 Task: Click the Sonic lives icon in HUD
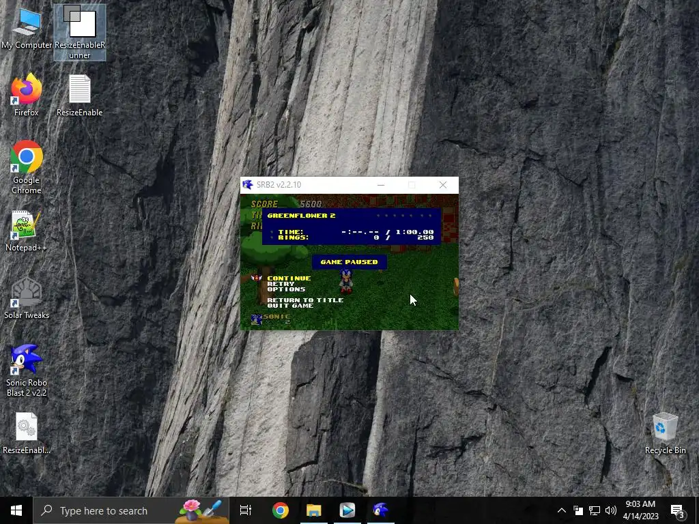[256, 319]
